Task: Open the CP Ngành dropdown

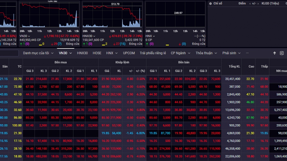Action: pyautogui.click(x=180, y=53)
